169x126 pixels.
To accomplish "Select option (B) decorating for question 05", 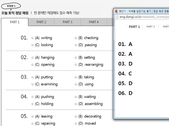I will (x=76, y=117).
